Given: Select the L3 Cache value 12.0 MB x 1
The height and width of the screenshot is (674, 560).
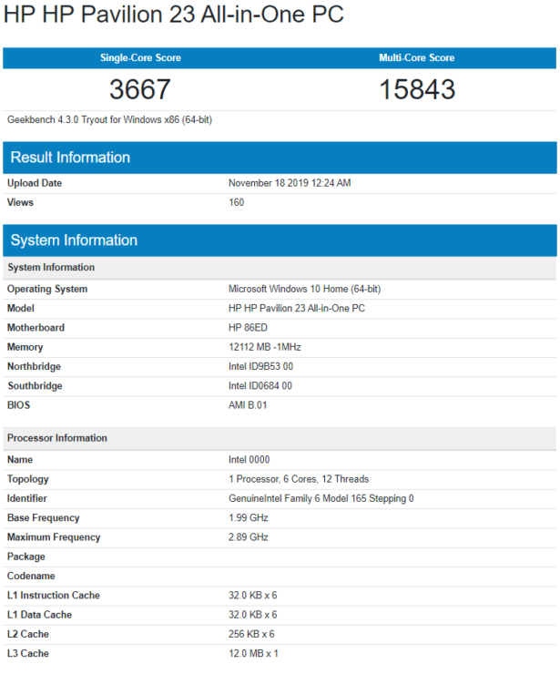Looking at the screenshot, I should [x=253, y=653].
